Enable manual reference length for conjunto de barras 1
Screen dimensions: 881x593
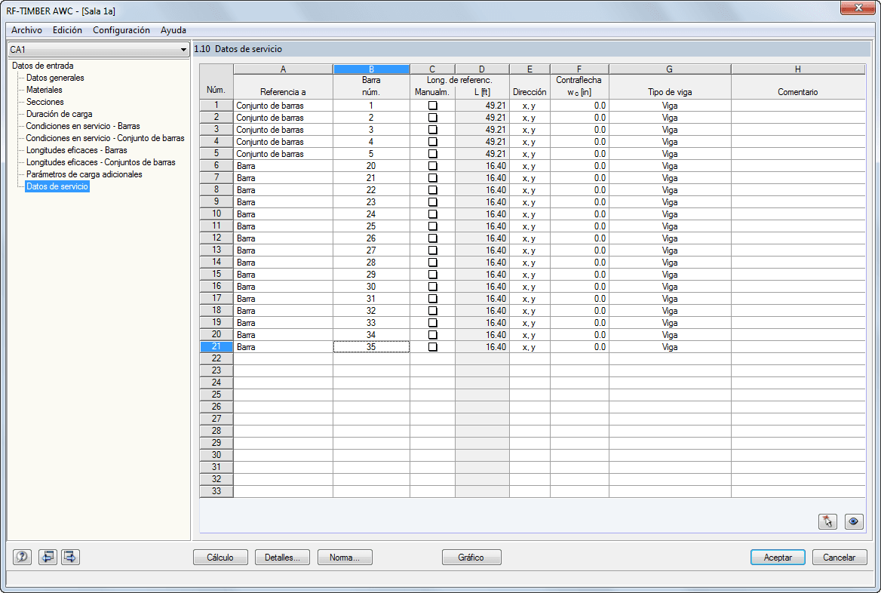[x=432, y=105]
